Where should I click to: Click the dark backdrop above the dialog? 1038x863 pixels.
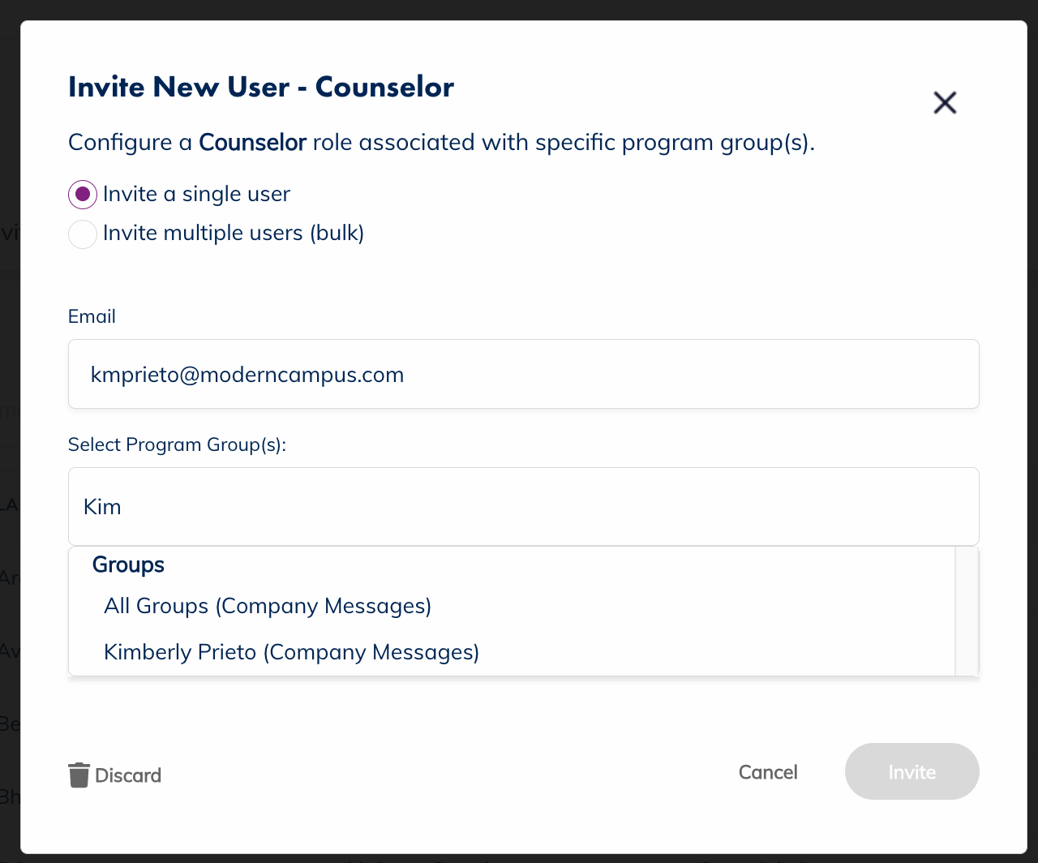pyautogui.click(x=519, y=10)
